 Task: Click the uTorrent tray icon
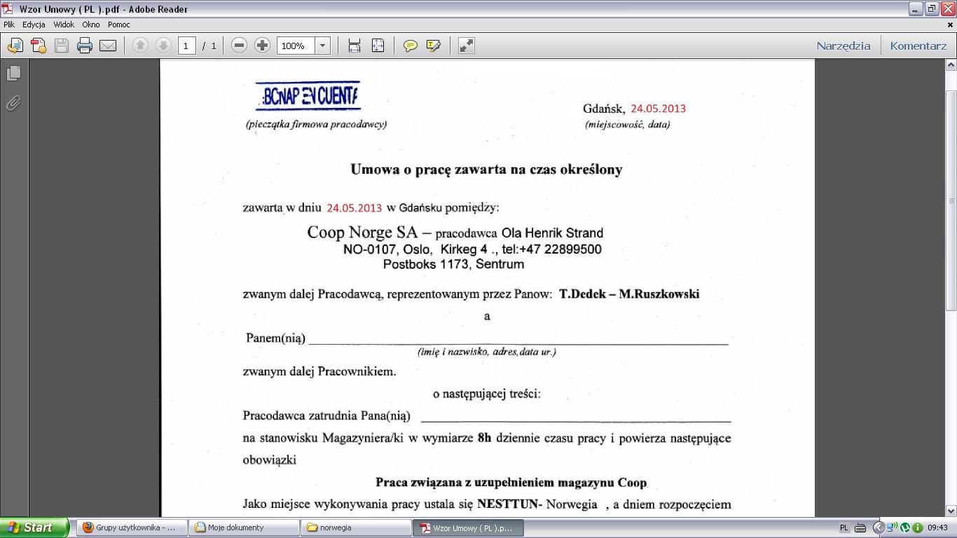pos(904,527)
